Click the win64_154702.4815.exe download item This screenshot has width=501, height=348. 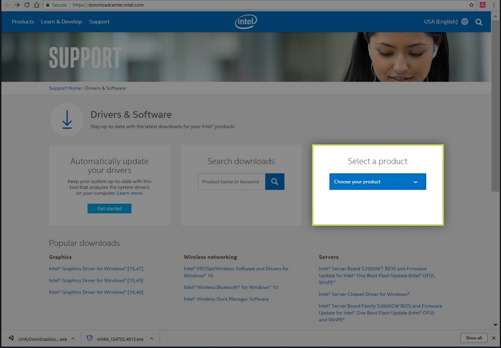click(x=120, y=339)
